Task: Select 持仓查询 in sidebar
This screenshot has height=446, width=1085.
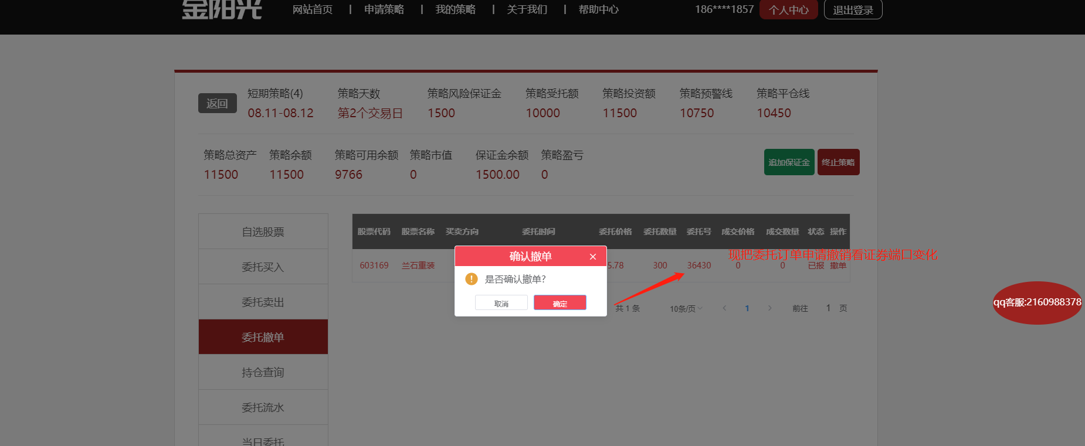Action: click(263, 373)
